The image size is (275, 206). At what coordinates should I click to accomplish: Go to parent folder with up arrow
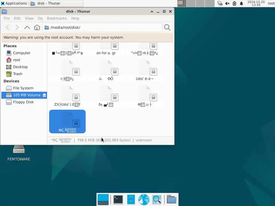pyautogui.click(x=27, y=28)
